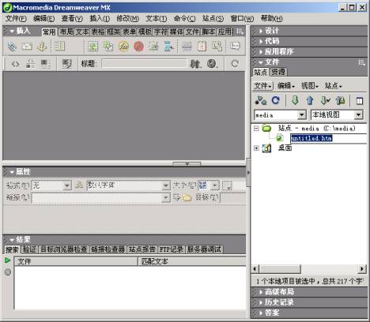
Task: Collapse the 站点 - media tree node
Action: [256, 129]
